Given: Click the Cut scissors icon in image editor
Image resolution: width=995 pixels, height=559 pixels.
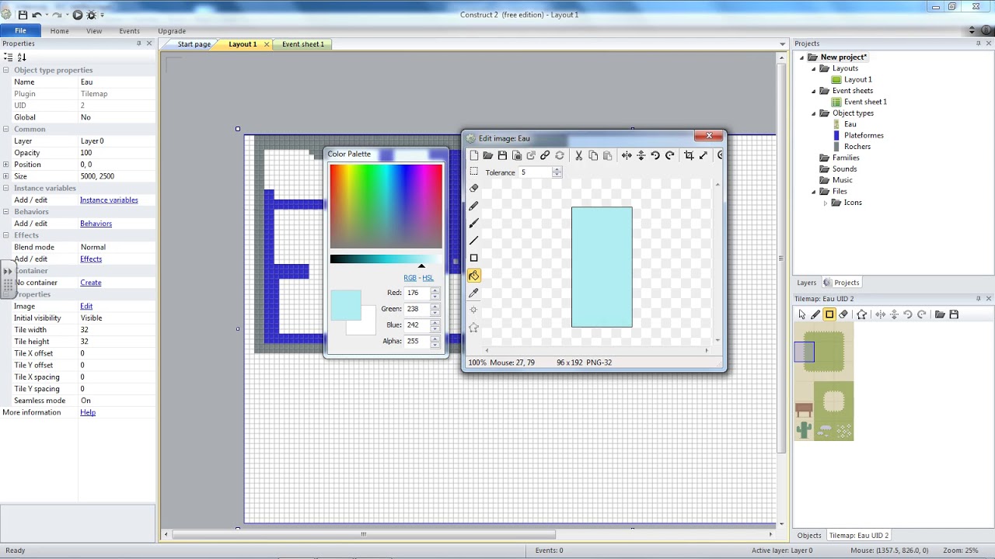Looking at the screenshot, I should click(578, 155).
